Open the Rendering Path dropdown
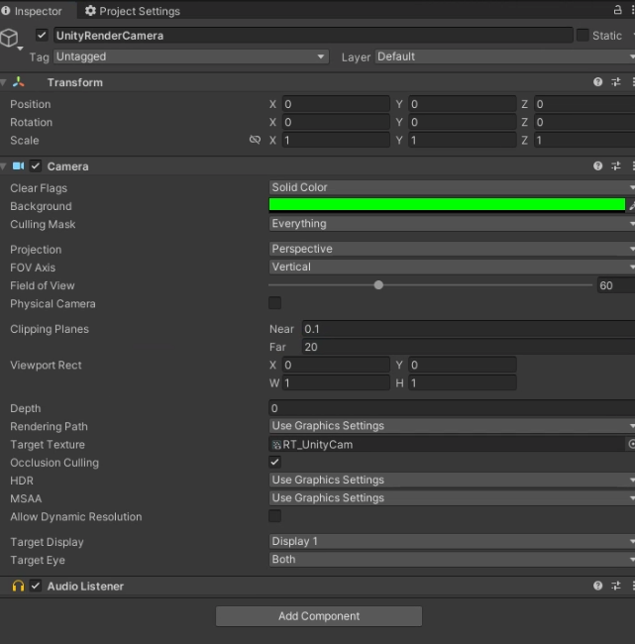635x644 pixels. coord(452,425)
